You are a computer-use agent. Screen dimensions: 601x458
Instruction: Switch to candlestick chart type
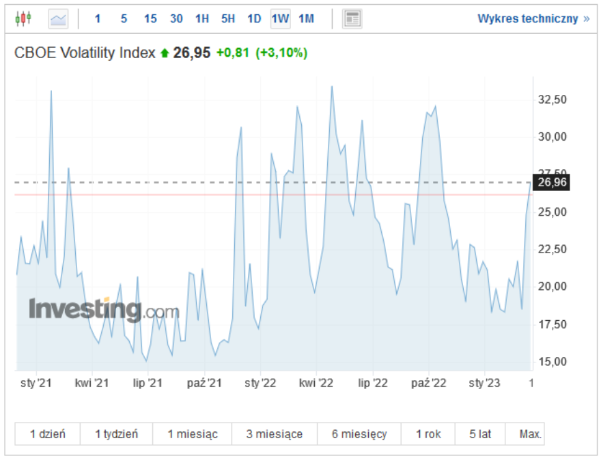[23, 18]
